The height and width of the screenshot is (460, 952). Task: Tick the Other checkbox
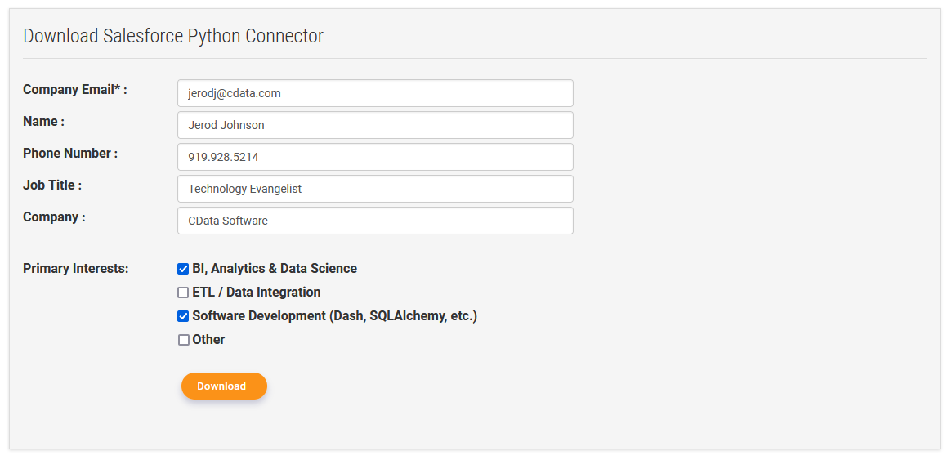click(183, 340)
